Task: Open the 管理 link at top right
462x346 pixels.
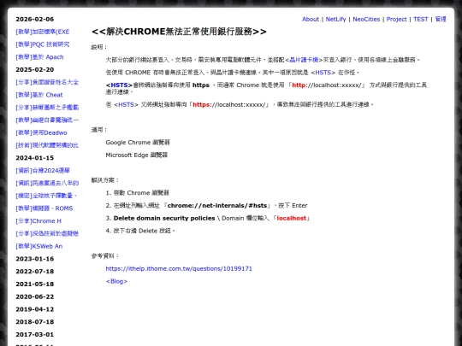Action: click(x=441, y=19)
